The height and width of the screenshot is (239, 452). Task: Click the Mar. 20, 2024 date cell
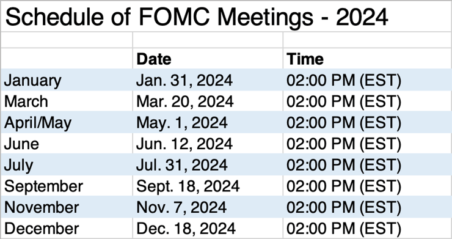[x=208, y=101]
